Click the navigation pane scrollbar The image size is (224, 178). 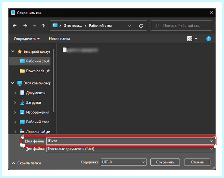pyautogui.click(x=53, y=80)
